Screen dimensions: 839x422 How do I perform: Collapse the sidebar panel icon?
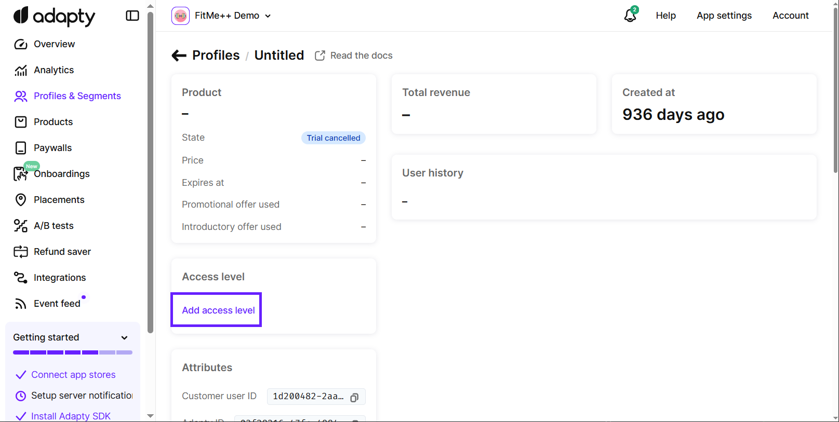[x=132, y=16]
